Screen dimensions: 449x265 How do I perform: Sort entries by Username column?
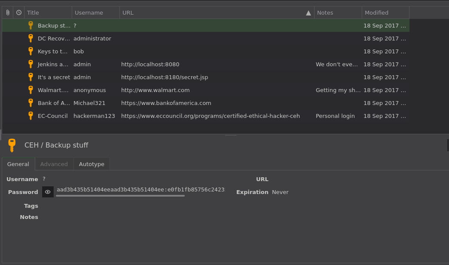[96, 12]
